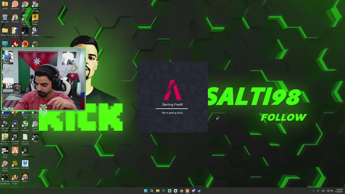This screenshot has height=194, width=345.
Task: Launch Call of Duty desktop shortcut
Action: pos(5,153)
